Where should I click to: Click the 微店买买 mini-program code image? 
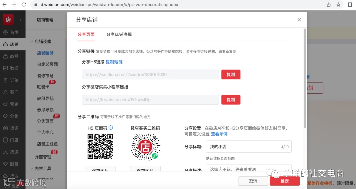point(145,147)
